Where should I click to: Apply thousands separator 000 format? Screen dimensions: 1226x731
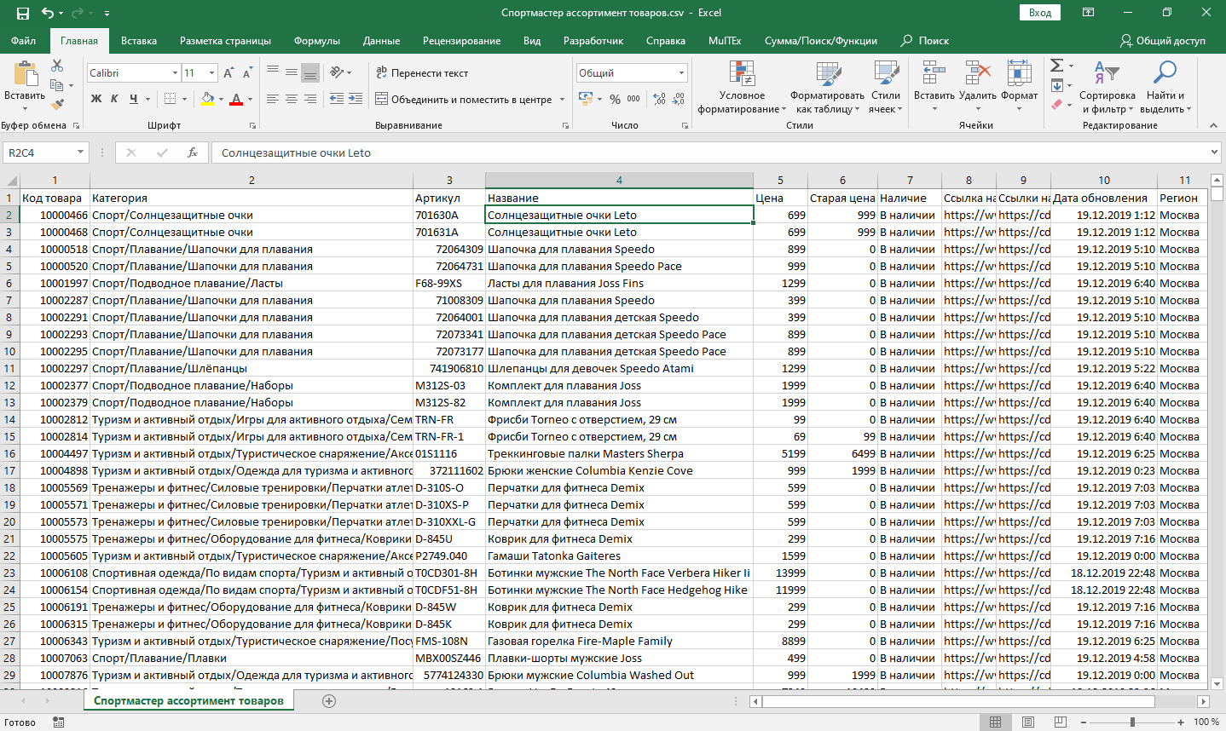pos(633,100)
